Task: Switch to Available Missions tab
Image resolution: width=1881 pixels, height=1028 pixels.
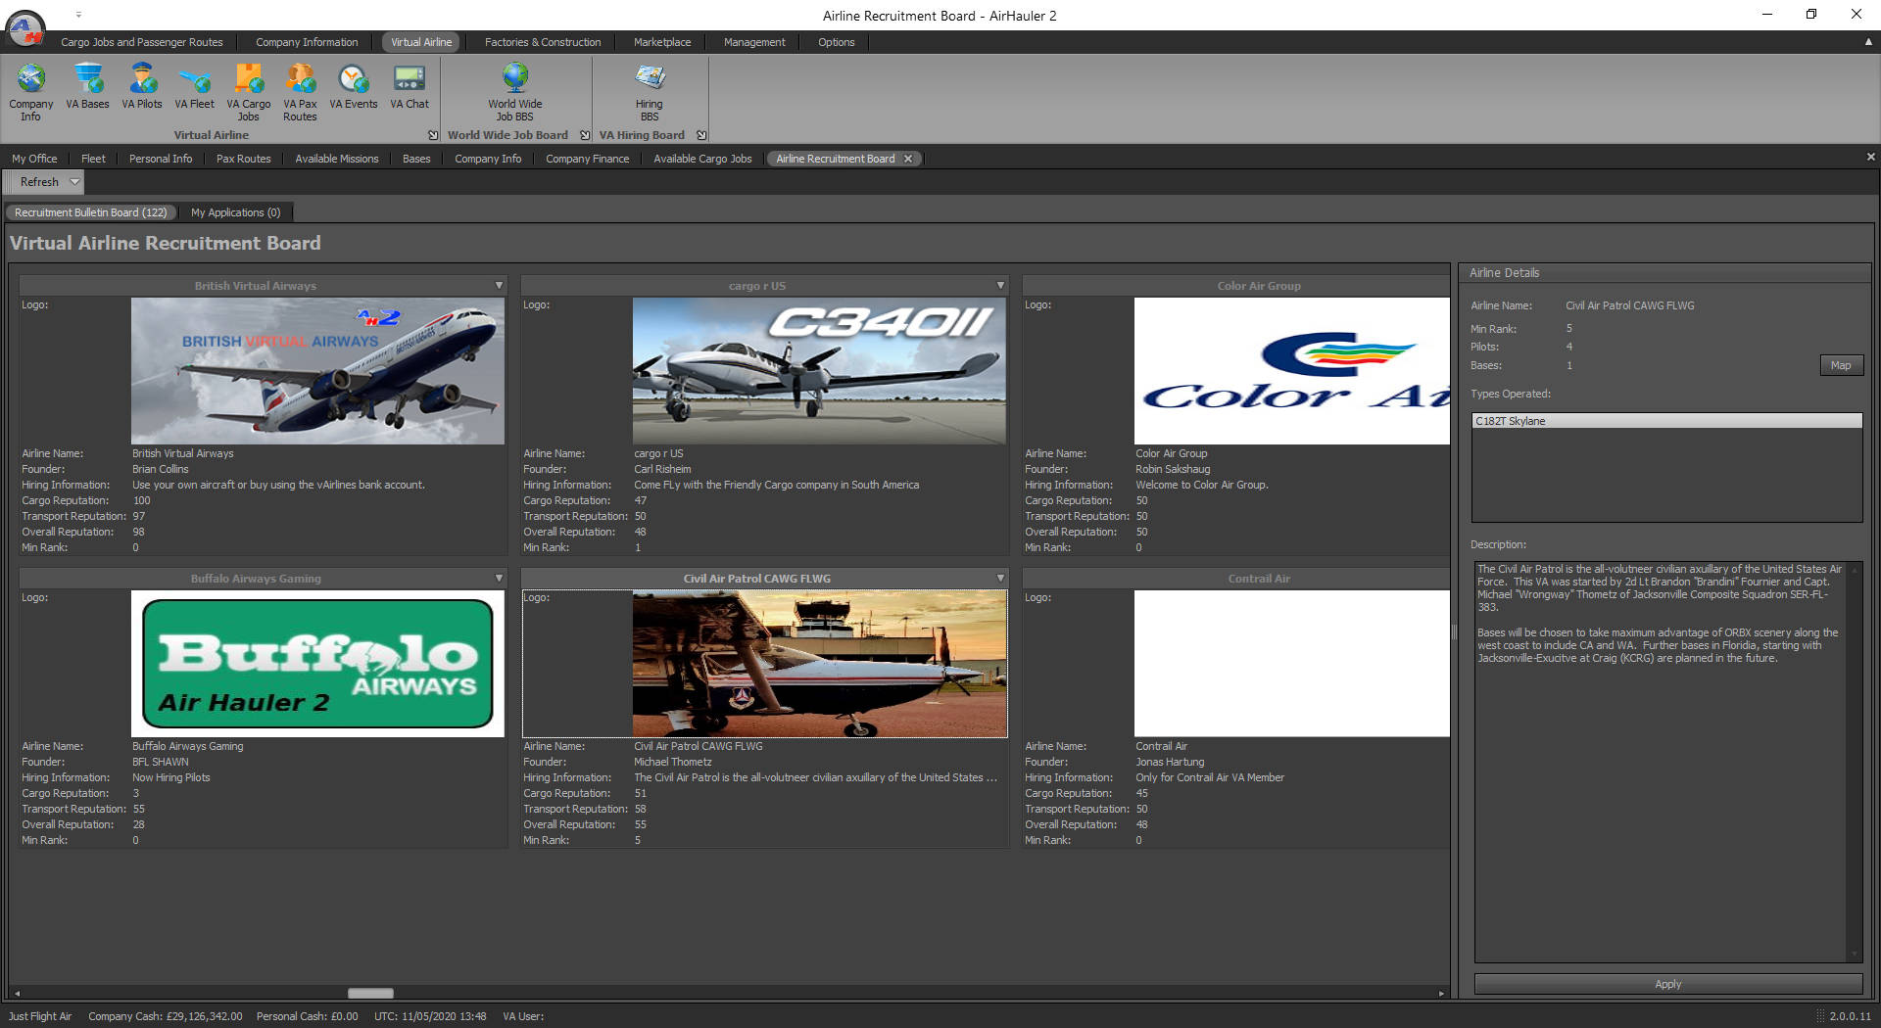Action: click(337, 159)
